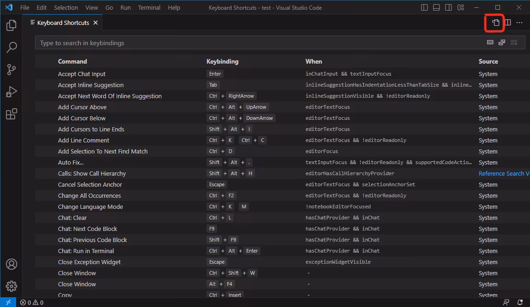The height and width of the screenshot is (307, 530).
Task: Open Run and Debug view
Action: [x=11, y=92]
